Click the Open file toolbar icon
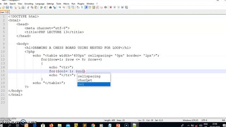The width and height of the screenshot is (226, 127). 3,7
